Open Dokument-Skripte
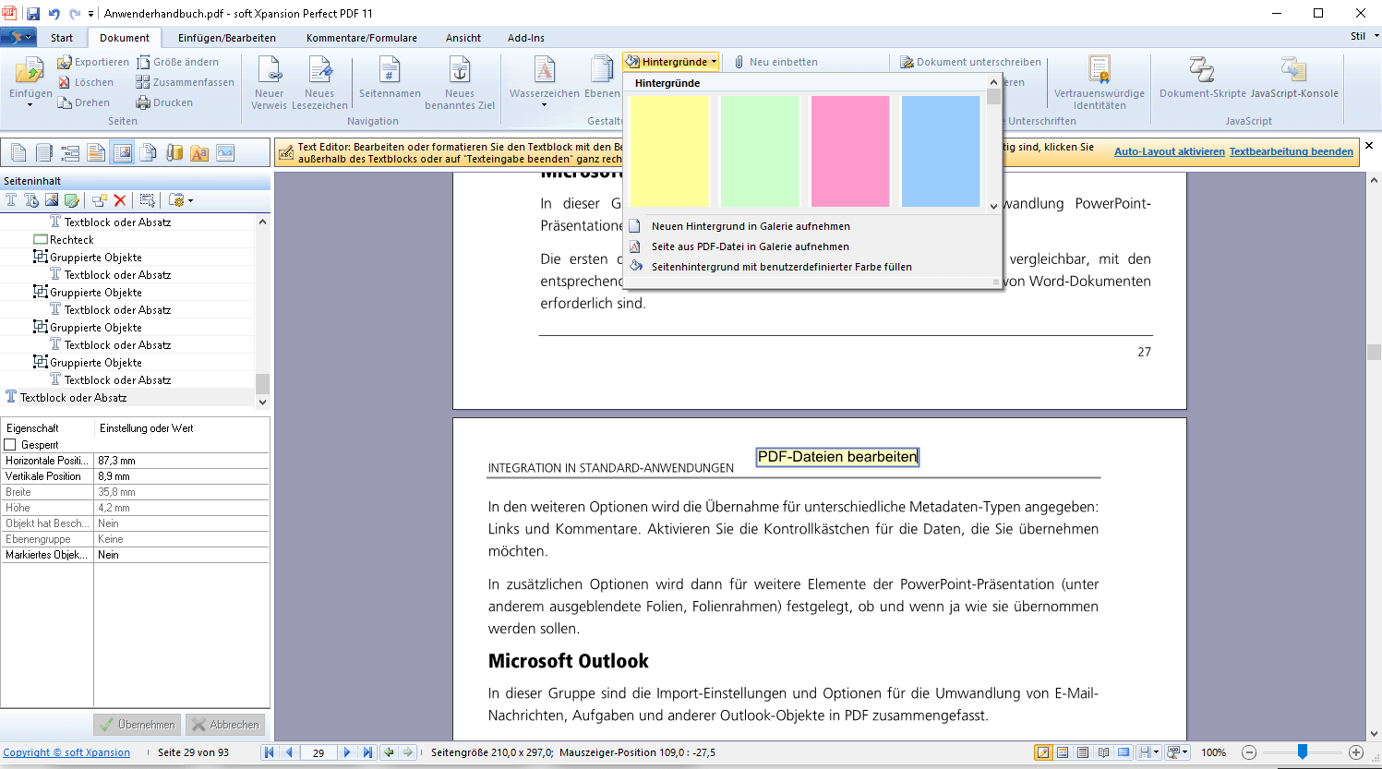This screenshot has height=769, width=1382. click(1203, 78)
